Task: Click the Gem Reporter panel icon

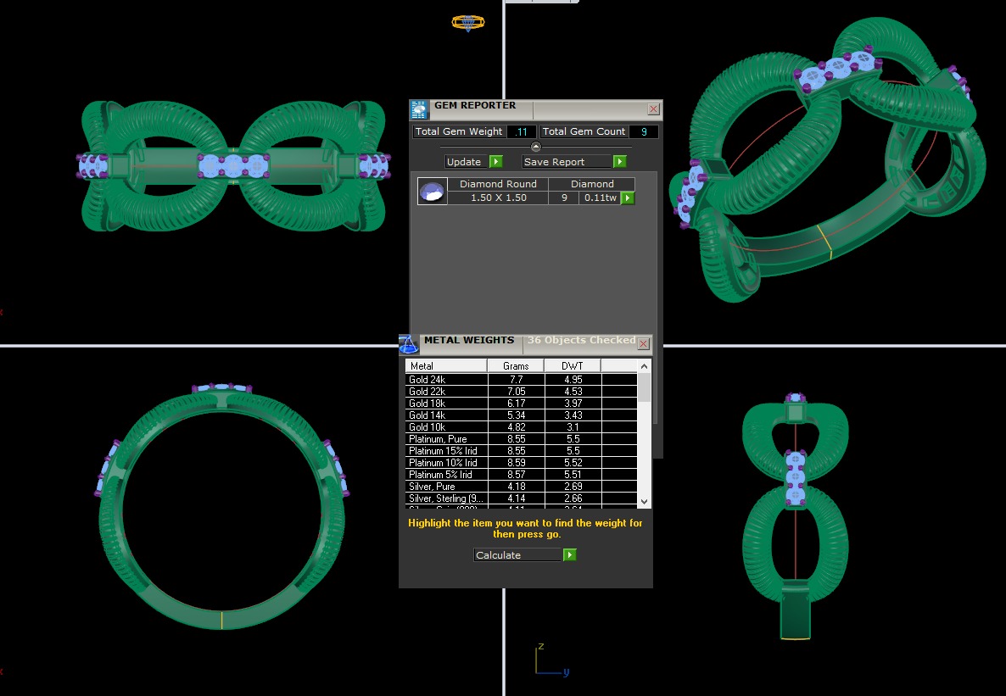Action: coord(419,109)
